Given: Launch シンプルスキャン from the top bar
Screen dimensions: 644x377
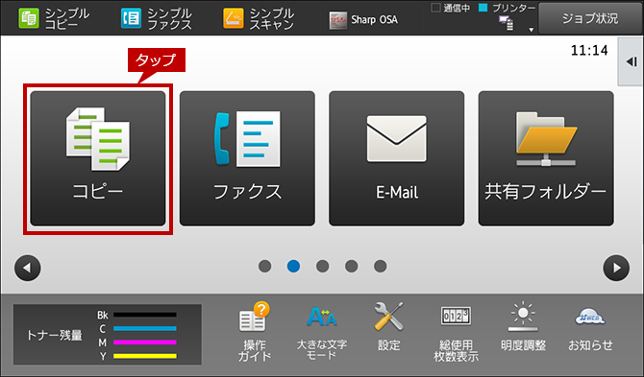Looking at the screenshot, I should pyautogui.click(x=259, y=19).
